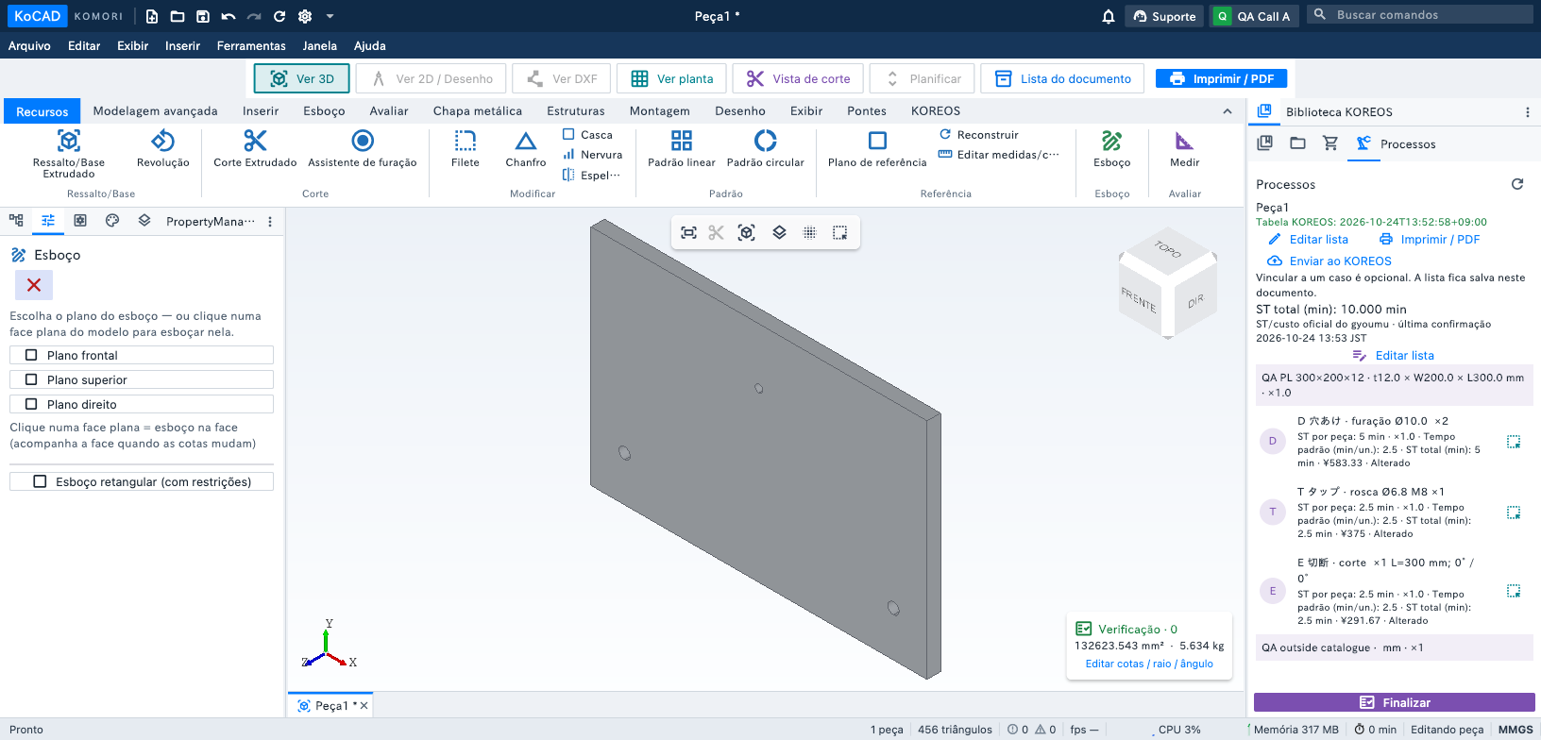Select the Plano de referência tool

[x=877, y=149]
